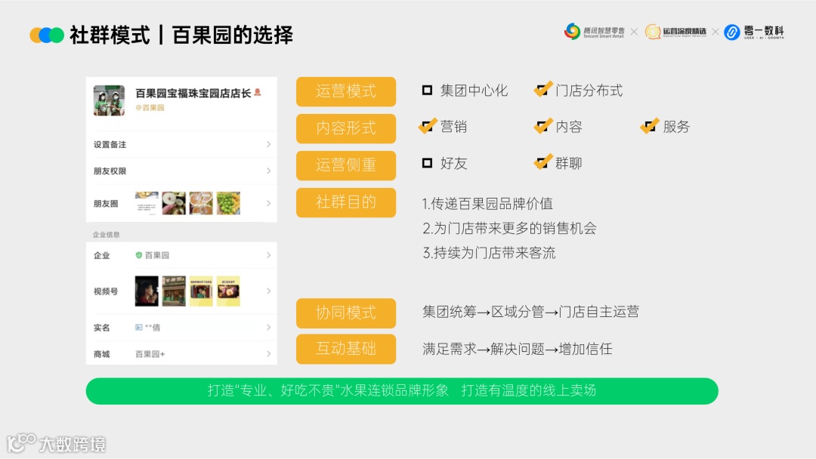
Task: Open the second 朋友圈 fruit thumbnail
Action: (x=174, y=203)
